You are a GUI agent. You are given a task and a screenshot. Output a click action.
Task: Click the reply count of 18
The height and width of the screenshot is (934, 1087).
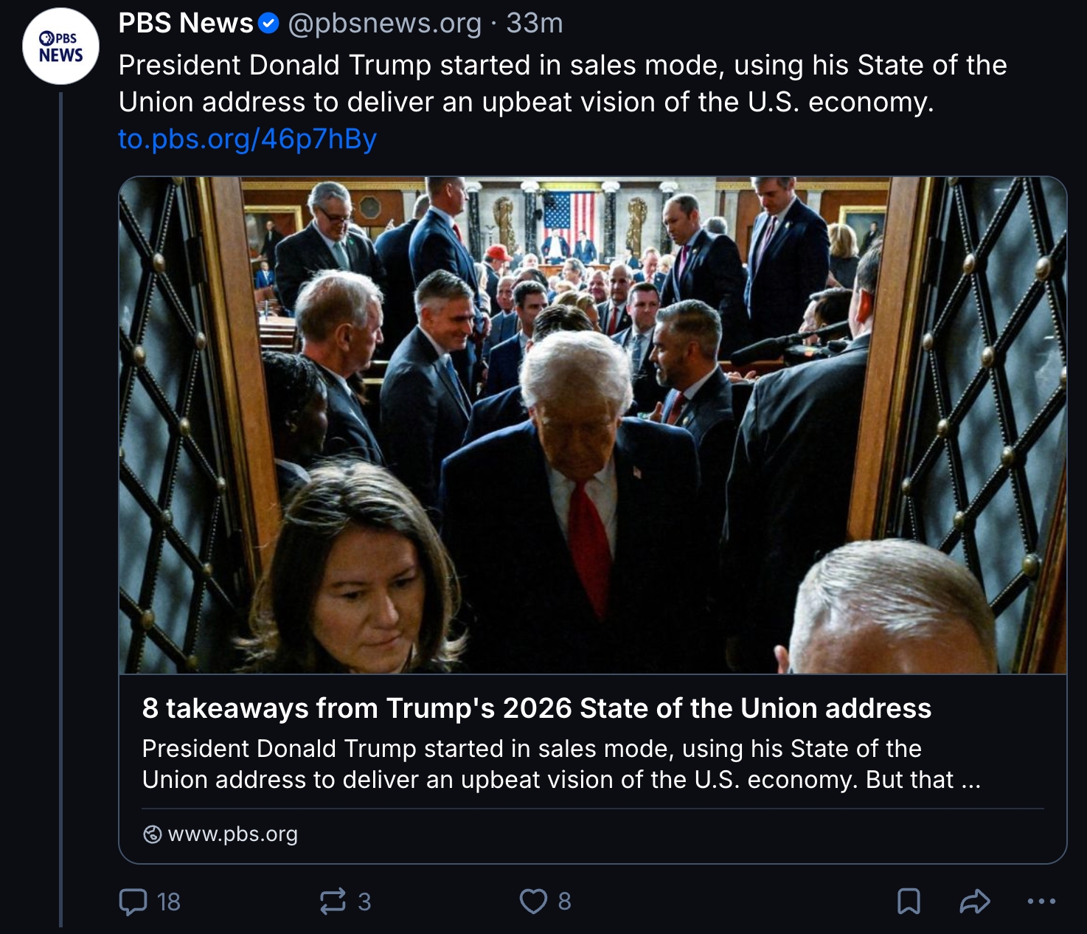coord(169,902)
